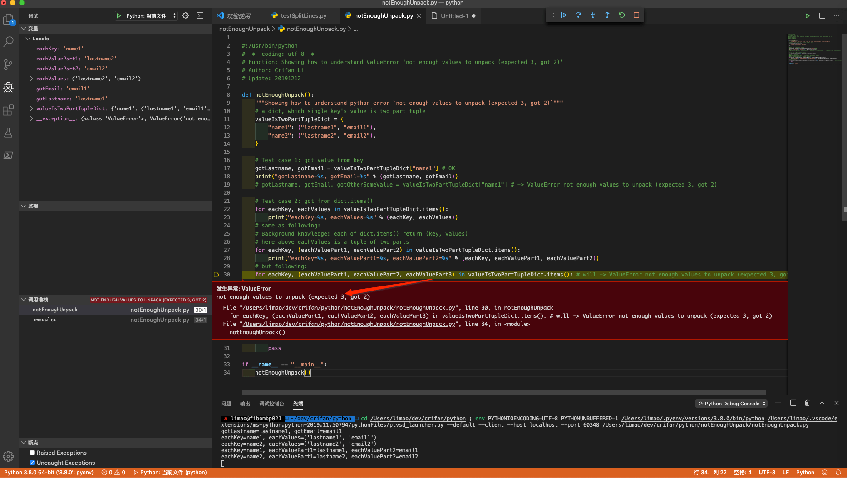Start debugging with green play button
The height and width of the screenshot is (478, 847).
(x=118, y=16)
